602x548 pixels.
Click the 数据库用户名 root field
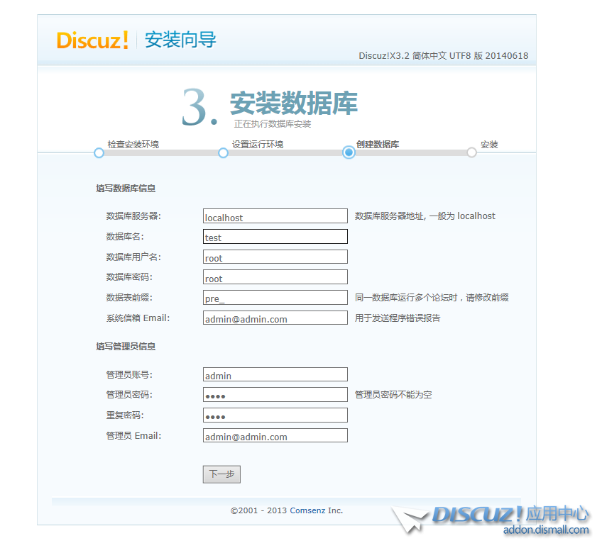click(275, 257)
